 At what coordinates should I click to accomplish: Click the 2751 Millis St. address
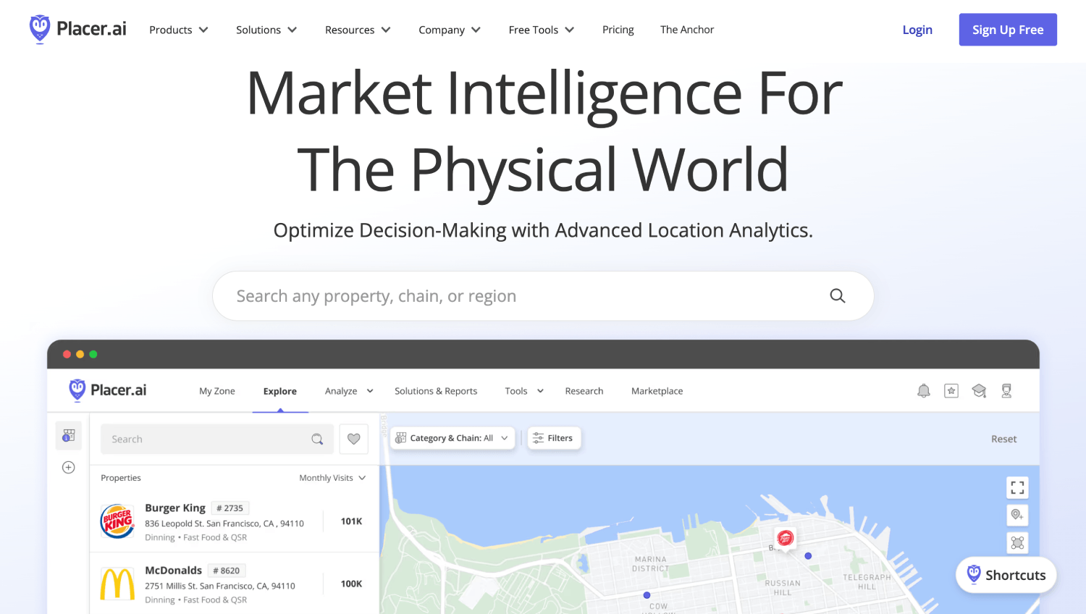220,586
